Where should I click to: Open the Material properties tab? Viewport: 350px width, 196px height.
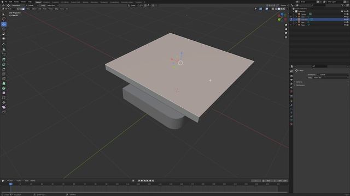pos(291,124)
